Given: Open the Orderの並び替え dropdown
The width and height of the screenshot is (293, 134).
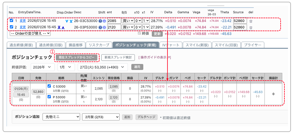Looking at the screenshot, I should tap(30, 33).
